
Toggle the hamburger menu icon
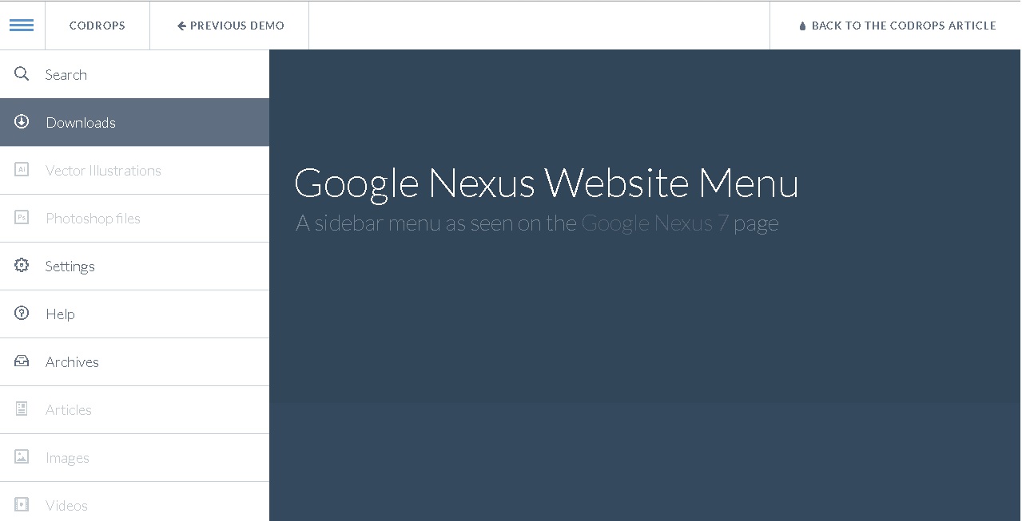[x=22, y=26]
